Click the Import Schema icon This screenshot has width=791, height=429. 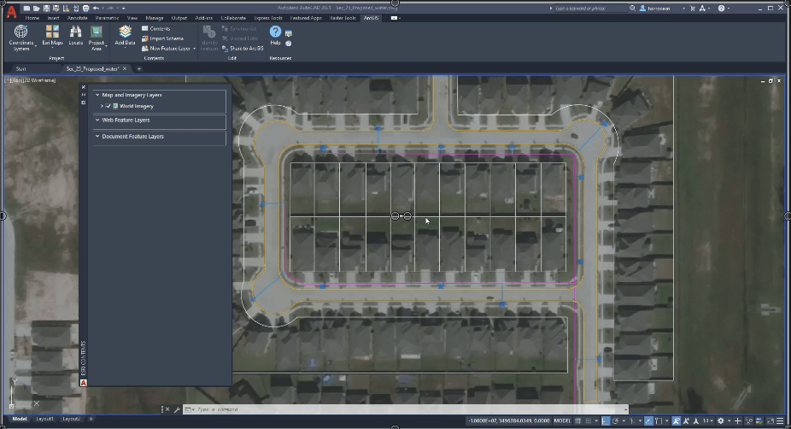pos(145,38)
